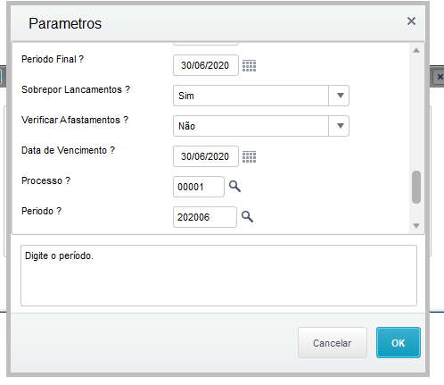The image size is (444, 385).
Task: Click the 'Data de Vencimento ?' label
Action: coord(68,150)
